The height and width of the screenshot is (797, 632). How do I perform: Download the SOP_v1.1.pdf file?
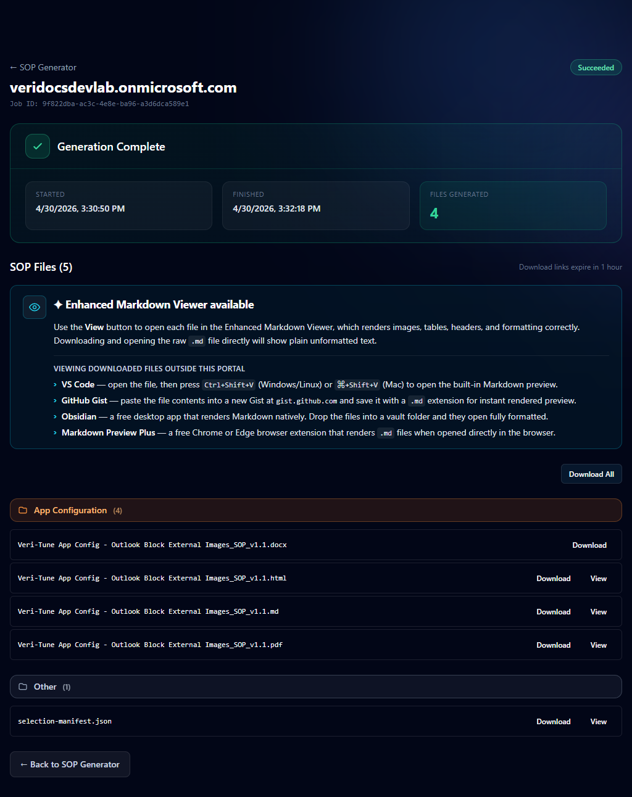point(554,645)
